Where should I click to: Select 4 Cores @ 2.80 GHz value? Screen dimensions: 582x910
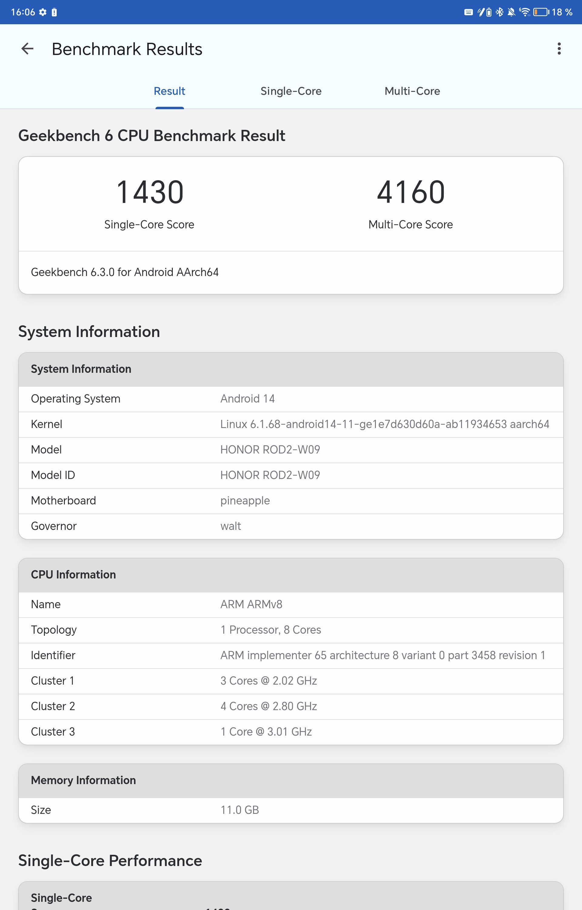coord(269,706)
